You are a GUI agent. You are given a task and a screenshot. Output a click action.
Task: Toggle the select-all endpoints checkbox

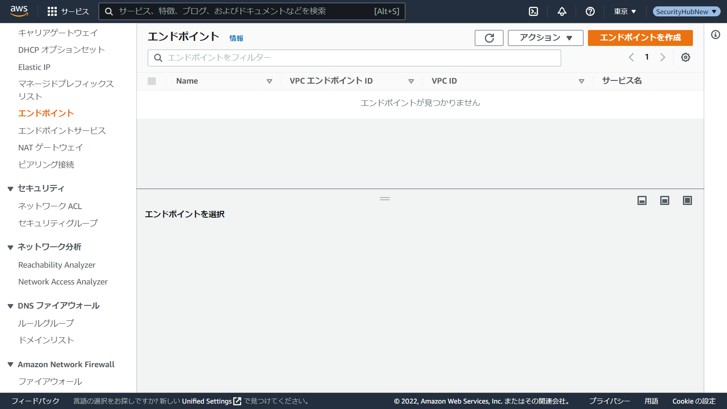click(152, 81)
